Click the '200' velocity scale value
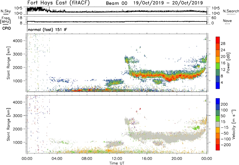 tap(224, 104)
